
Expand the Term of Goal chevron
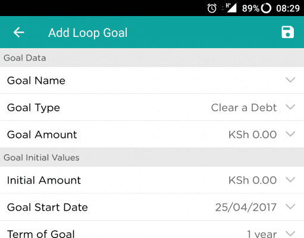pos(290,233)
